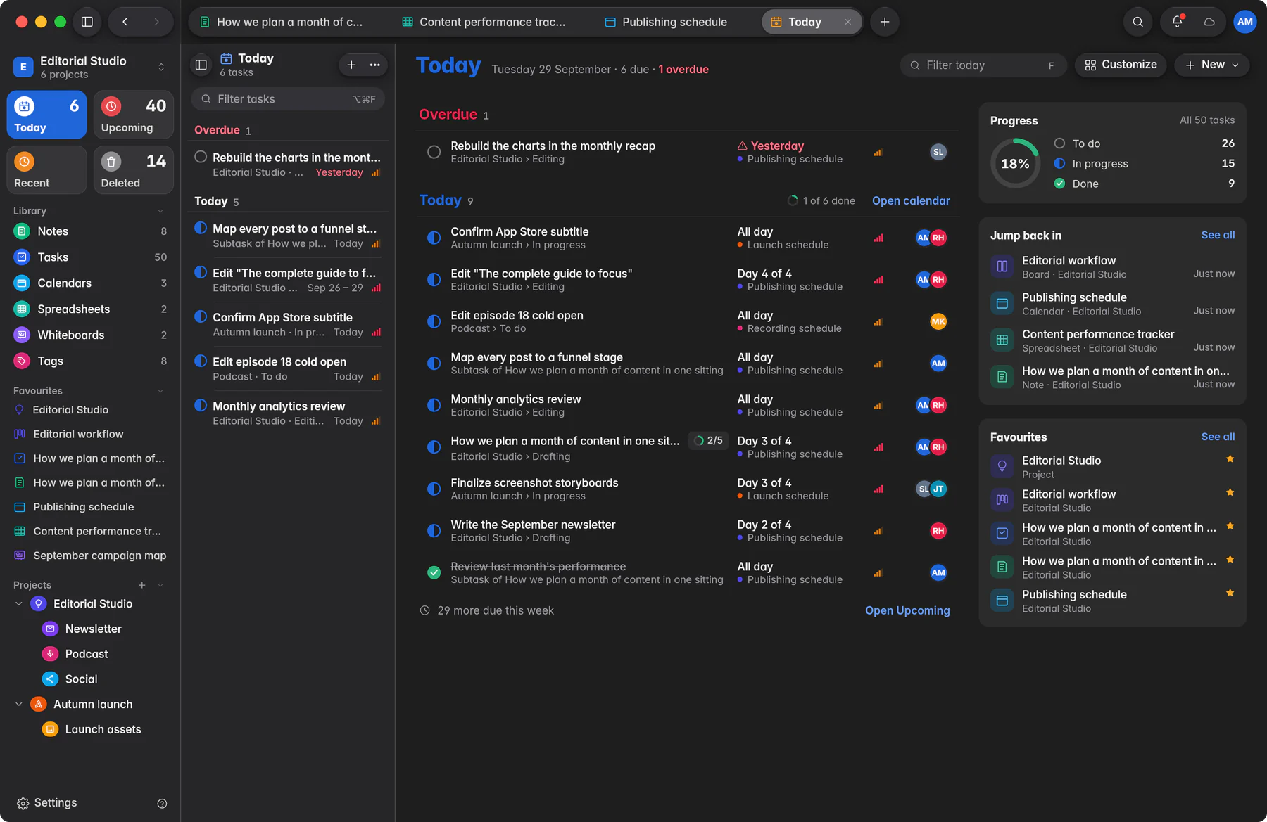Switch to Content performance tracker tab
Image resolution: width=1267 pixels, height=822 pixels.
[x=484, y=22]
